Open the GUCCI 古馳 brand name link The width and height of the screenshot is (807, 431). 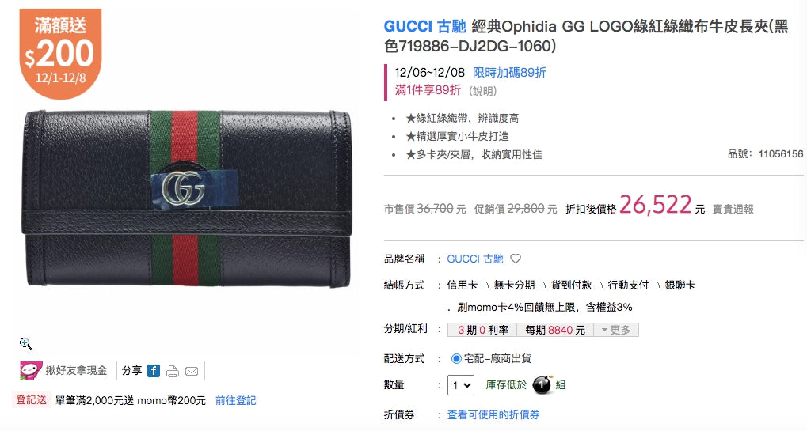point(474,259)
